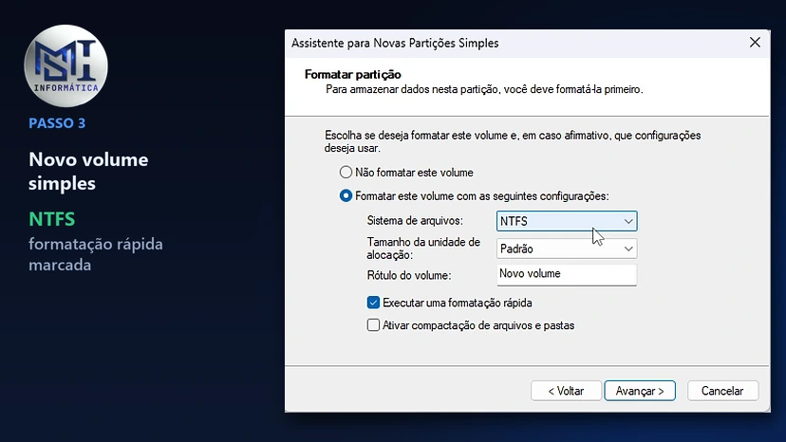786x442 pixels.
Task: Select 'Formatar este volume' radio button
Action: pos(346,195)
